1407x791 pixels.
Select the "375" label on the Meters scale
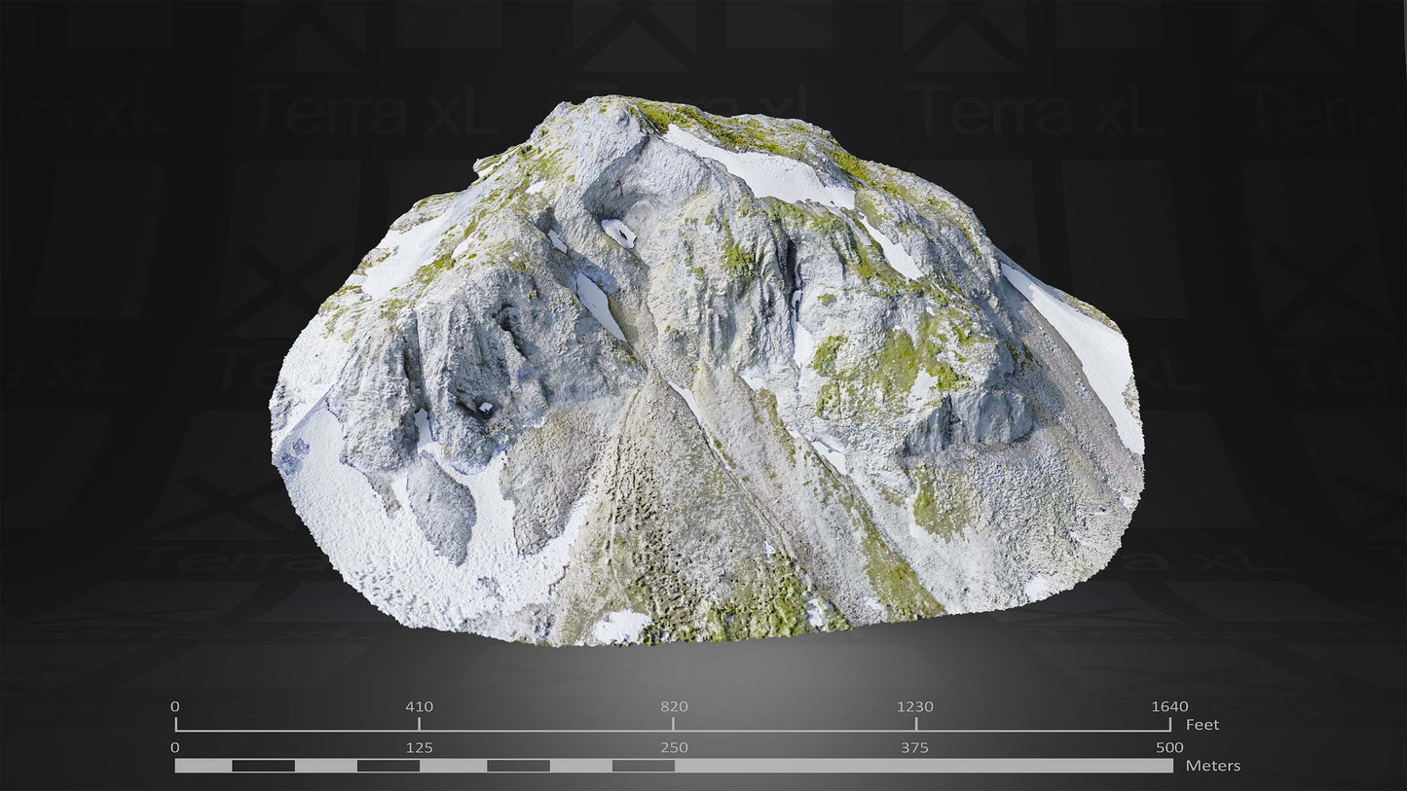915,748
